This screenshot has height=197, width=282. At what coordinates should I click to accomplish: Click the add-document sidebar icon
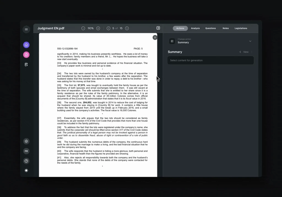[26, 64]
